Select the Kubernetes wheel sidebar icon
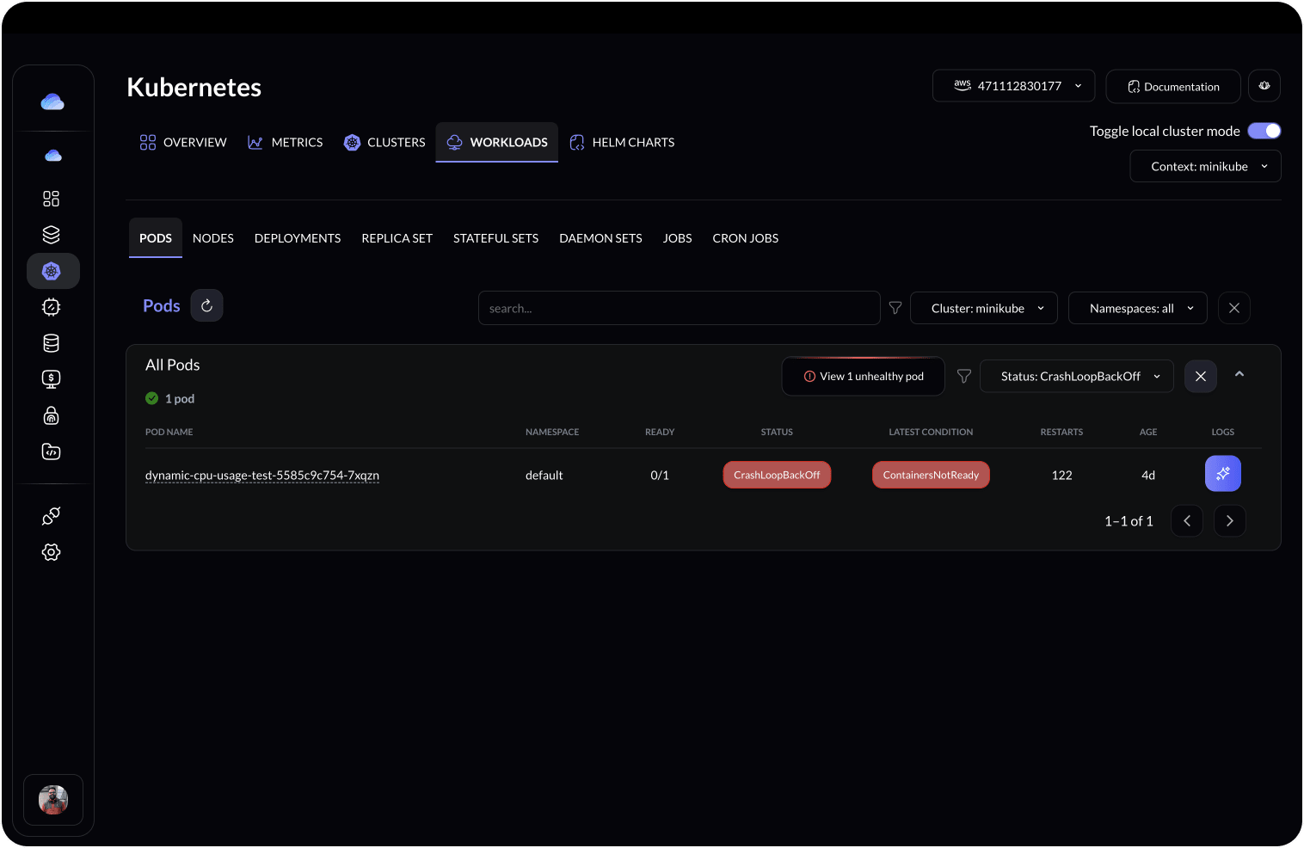 pos(52,271)
